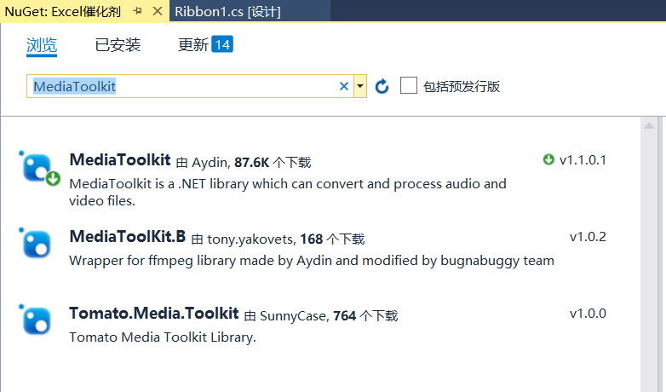Expand the search history dropdown arrow
This screenshot has width=666, height=392.
pos(360,86)
